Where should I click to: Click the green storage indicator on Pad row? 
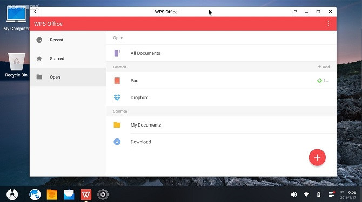click(319, 80)
